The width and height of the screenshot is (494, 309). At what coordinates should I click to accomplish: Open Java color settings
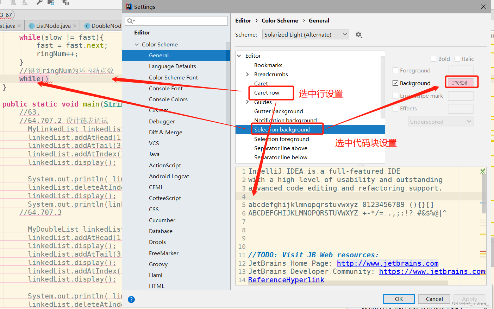(154, 154)
